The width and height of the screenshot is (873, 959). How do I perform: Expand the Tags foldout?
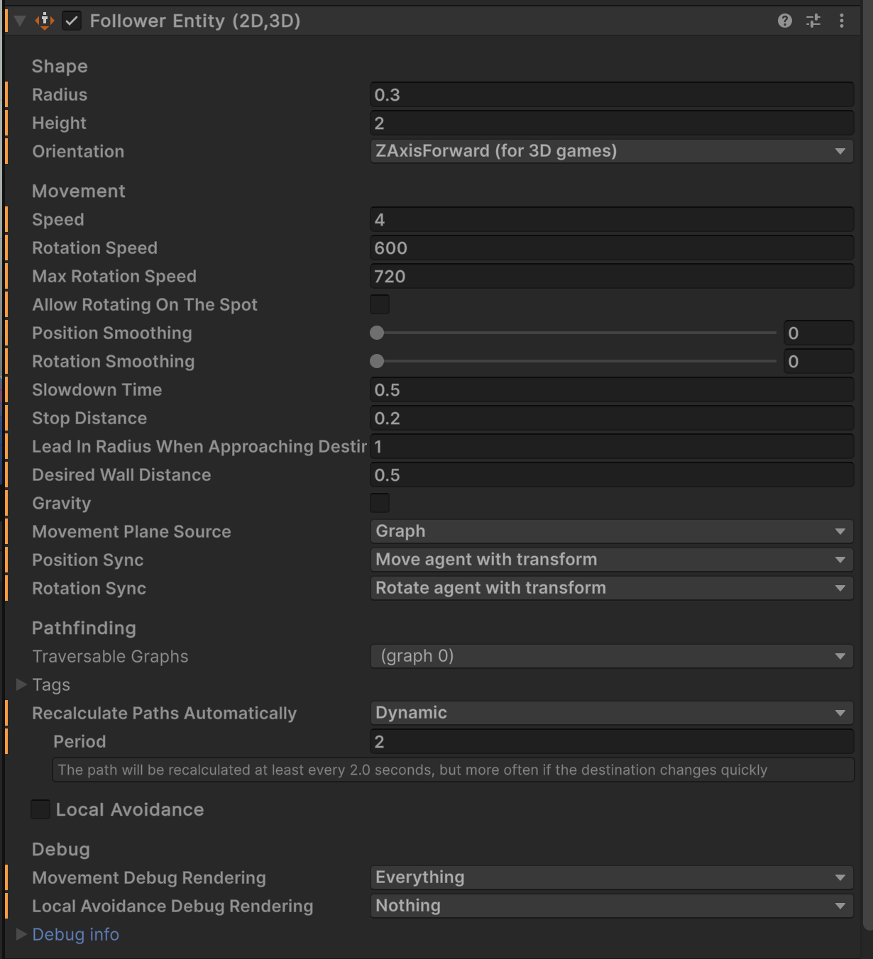pyautogui.click(x=21, y=684)
